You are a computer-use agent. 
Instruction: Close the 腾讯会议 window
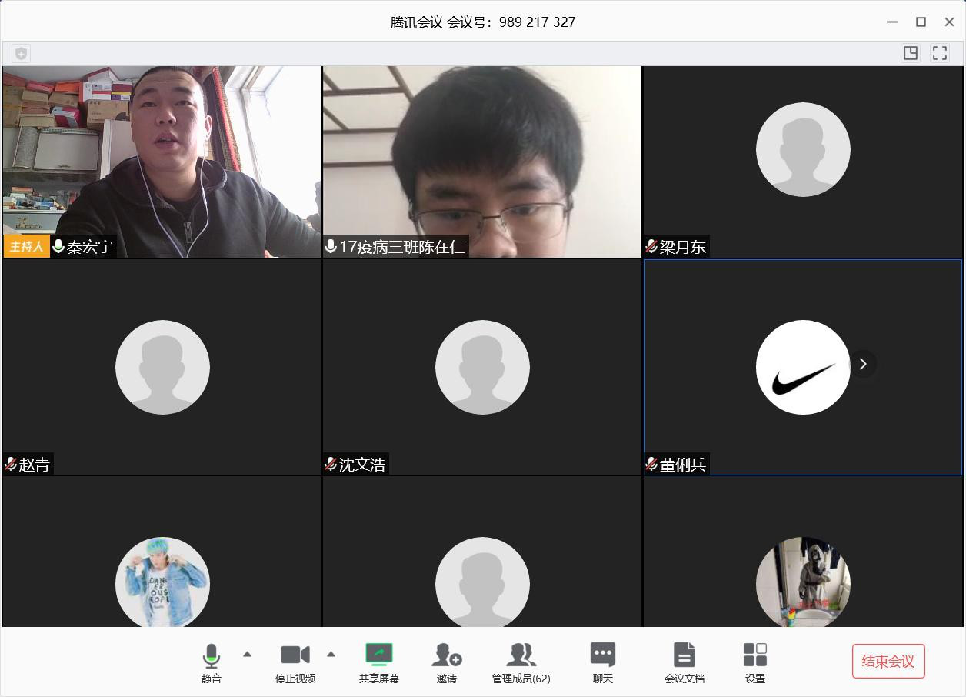click(x=949, y=22)
